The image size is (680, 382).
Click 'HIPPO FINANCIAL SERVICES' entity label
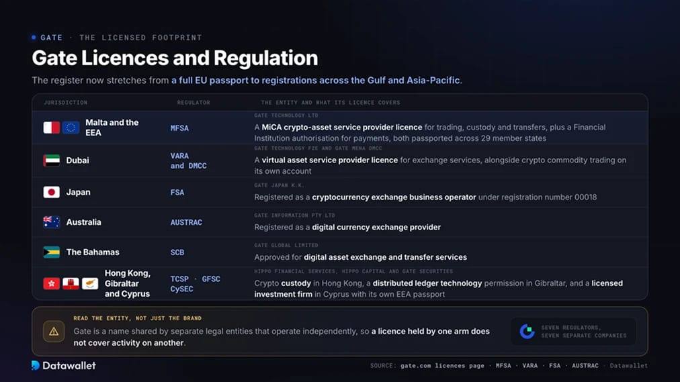294,271
